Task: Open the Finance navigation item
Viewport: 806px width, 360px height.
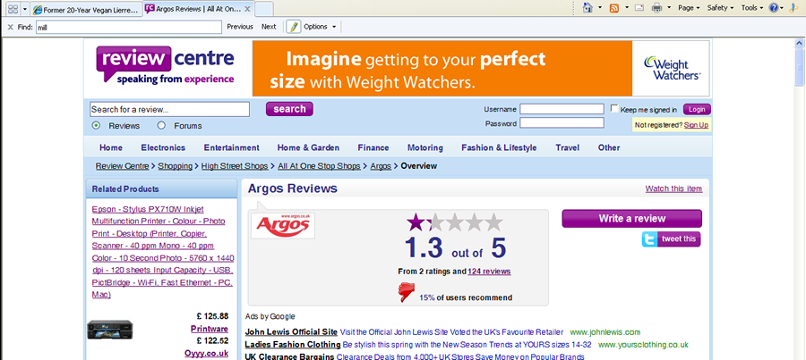Action: (x=373, y=147)
